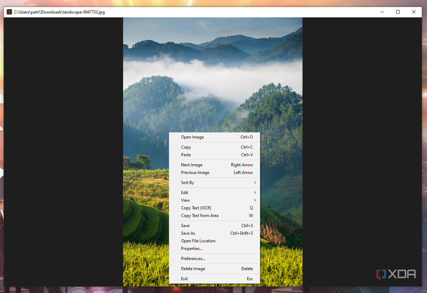Open Preferences... from the context menu
The image size is (427, 293).
[214, 259]
